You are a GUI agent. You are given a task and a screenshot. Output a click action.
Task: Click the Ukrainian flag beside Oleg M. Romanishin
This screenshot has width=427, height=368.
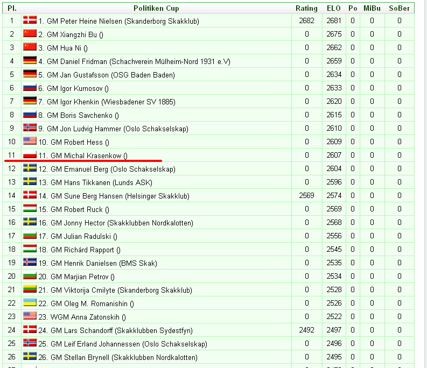(x=29, y=303)
